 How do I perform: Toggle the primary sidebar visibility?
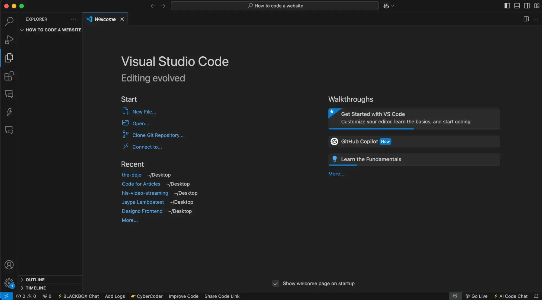507,5
